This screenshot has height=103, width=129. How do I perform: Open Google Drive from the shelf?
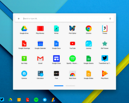click(x=10, y=100)
